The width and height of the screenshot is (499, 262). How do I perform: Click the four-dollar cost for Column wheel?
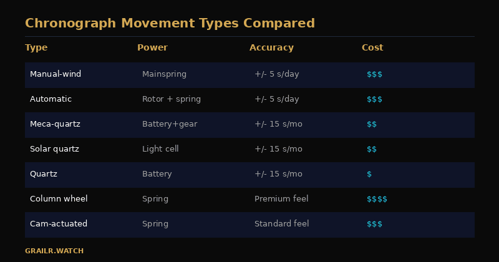(377, 199)
